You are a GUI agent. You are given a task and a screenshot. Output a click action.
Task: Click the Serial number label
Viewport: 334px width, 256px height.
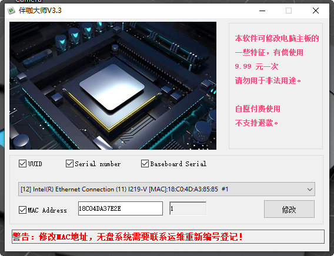(98, 164)
